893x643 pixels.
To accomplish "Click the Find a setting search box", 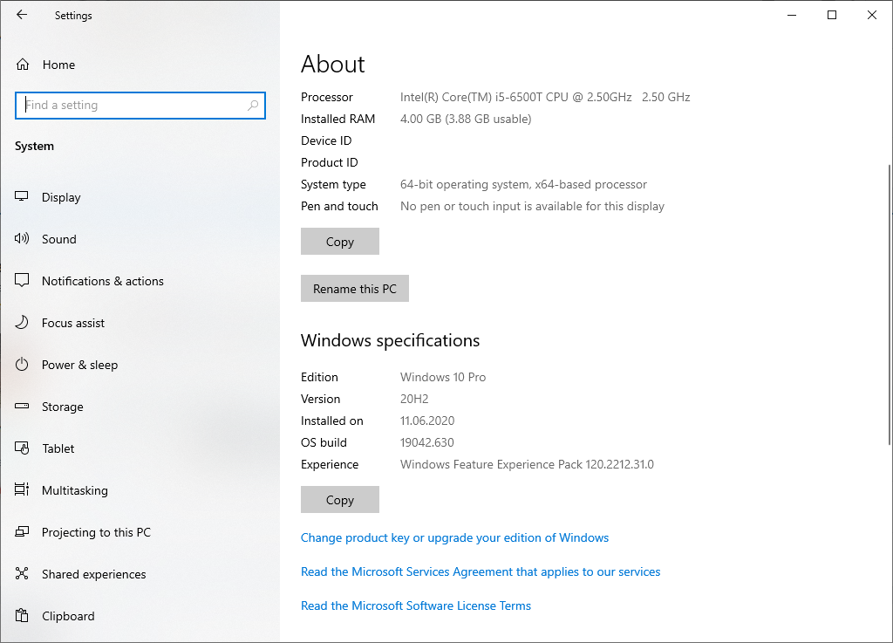I will pos(140,106).
